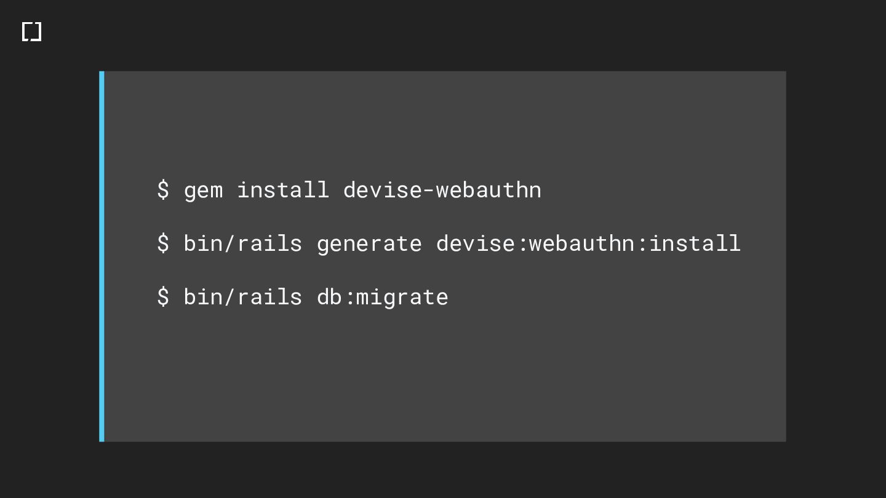The width and height of the screenshot is (886, 498).
Task: Click the colon in db:migrate
Action: pyautogui.click(x=349, y=298)
